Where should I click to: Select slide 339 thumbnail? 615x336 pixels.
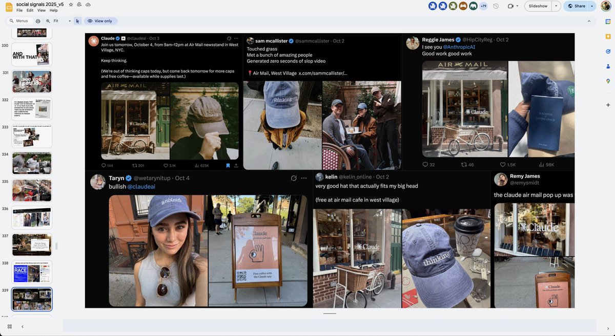[x=32, y=299]
